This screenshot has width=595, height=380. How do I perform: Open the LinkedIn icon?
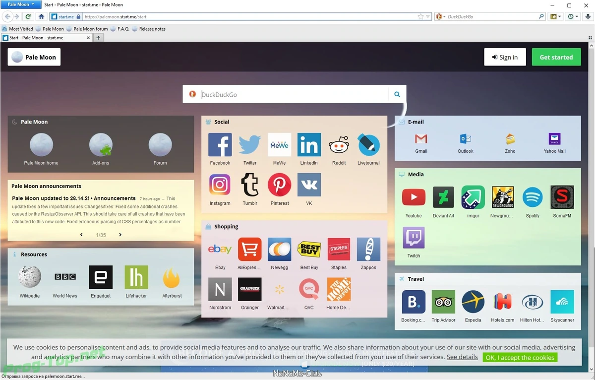(309, 145)
